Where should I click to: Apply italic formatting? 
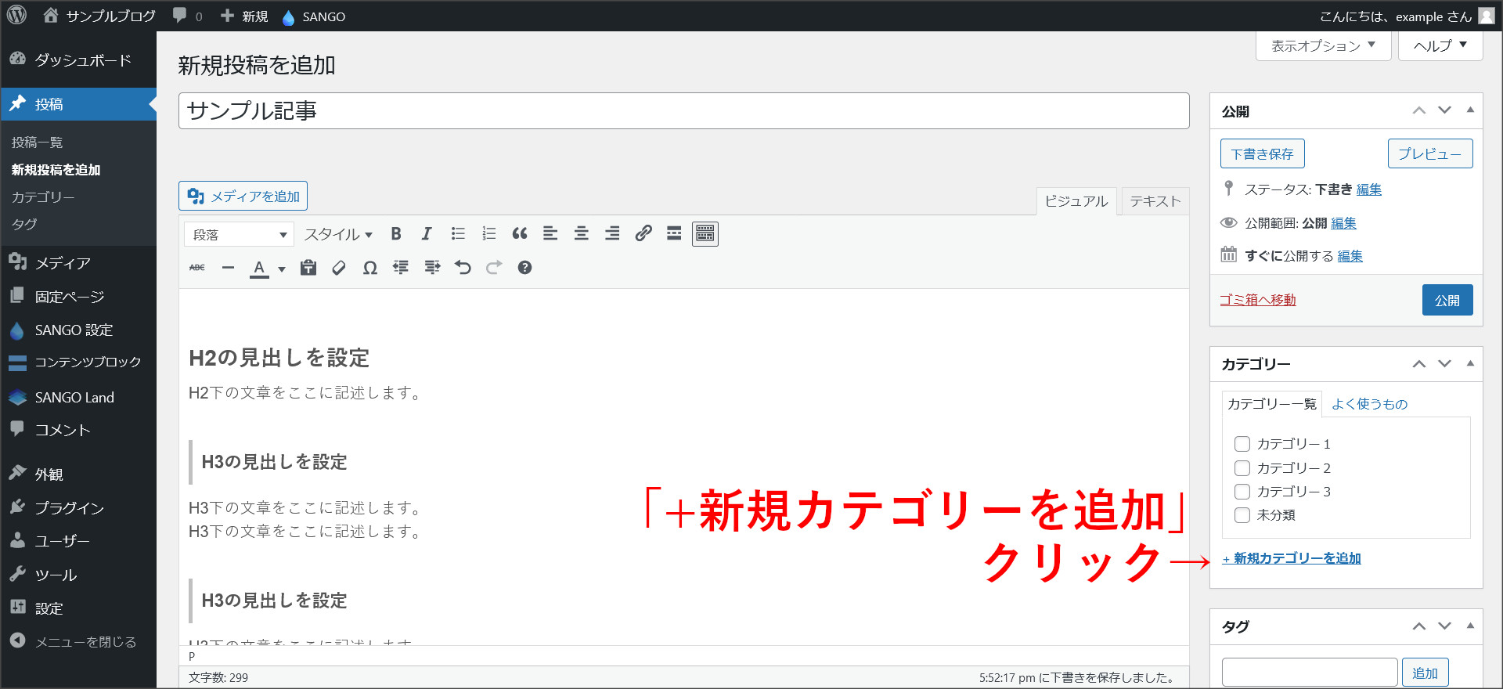(x=427, y=234)
